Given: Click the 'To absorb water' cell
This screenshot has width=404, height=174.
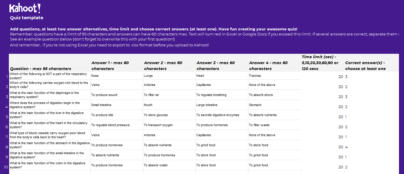Looking at the screenshot, I should (169, 165).
